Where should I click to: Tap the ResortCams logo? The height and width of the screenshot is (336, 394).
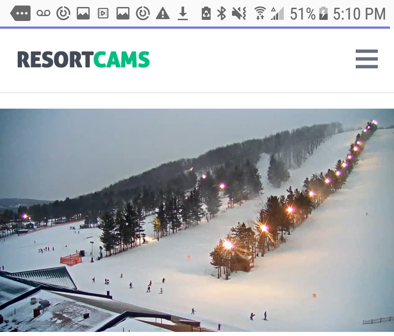[84, 60]
